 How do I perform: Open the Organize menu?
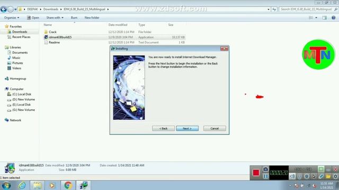[x=12, y=17]
